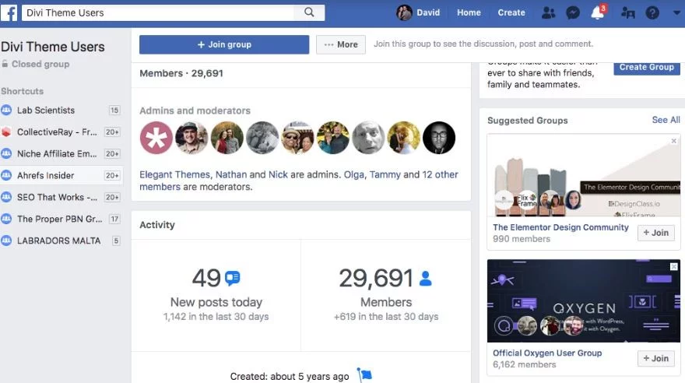Image resolution: width=685 pixels, height=383 pixels.
Task: Join The Elementor Design Community
Action: 655,233
